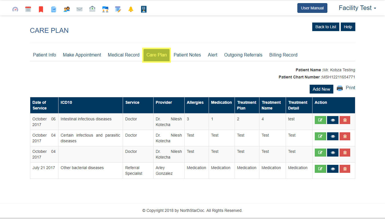Sort by the Date of Service column header
The height and width of the screenshot is (219, 385).
pyautogui.click(x=39, y=105)
